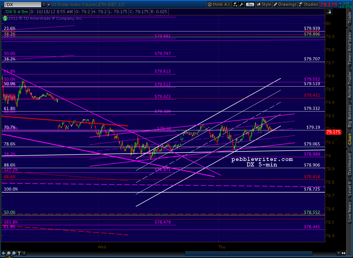Zoom in using the plus magnifier icon
The height and width of the screenshot is (258, 353).
click(x=9, y=253)
